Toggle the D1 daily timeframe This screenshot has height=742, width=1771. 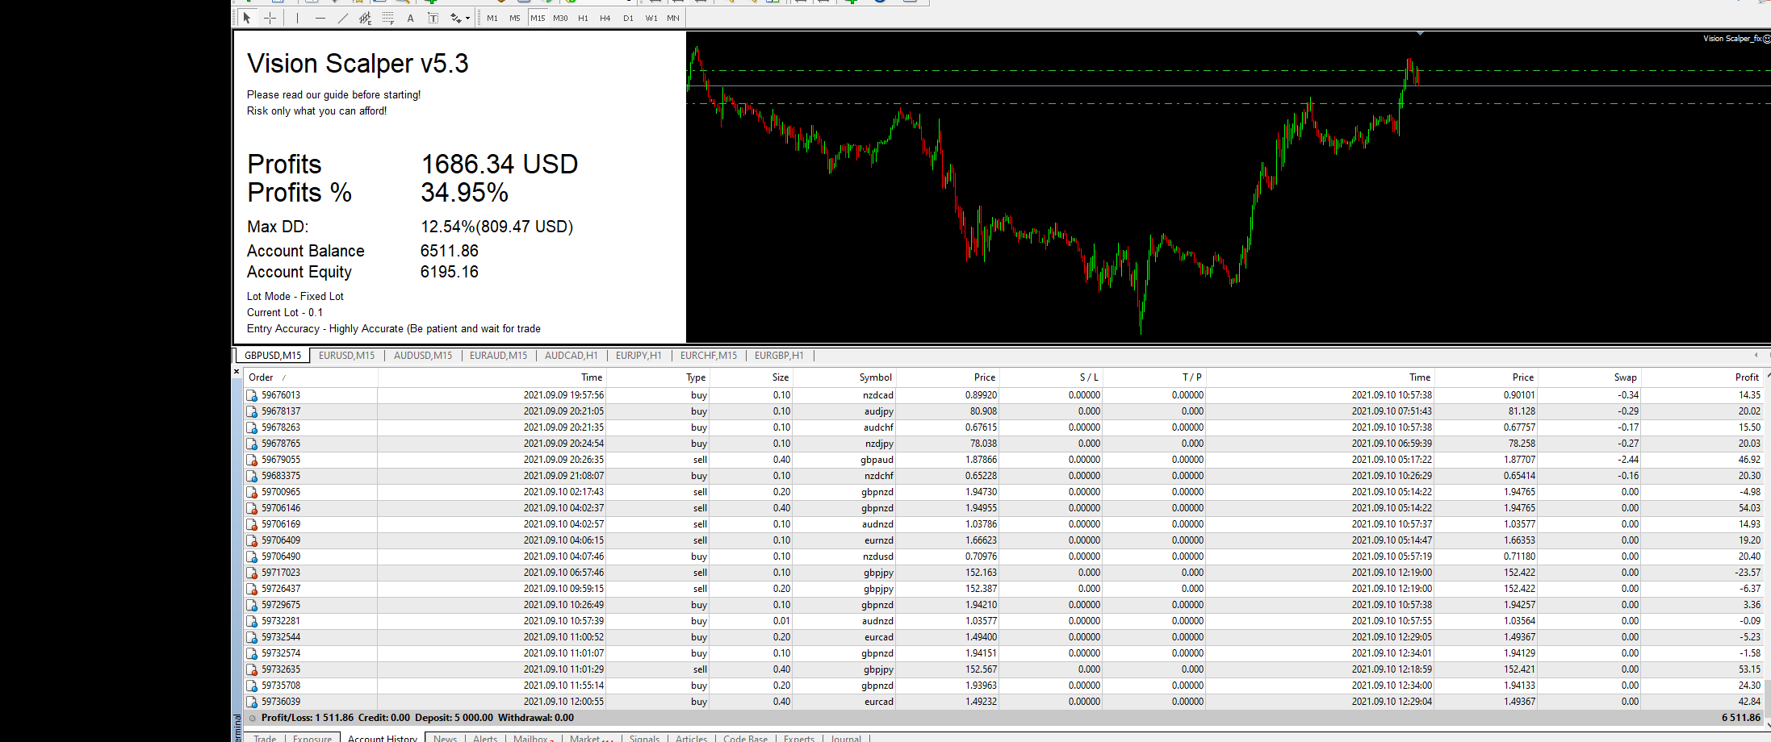628,18
